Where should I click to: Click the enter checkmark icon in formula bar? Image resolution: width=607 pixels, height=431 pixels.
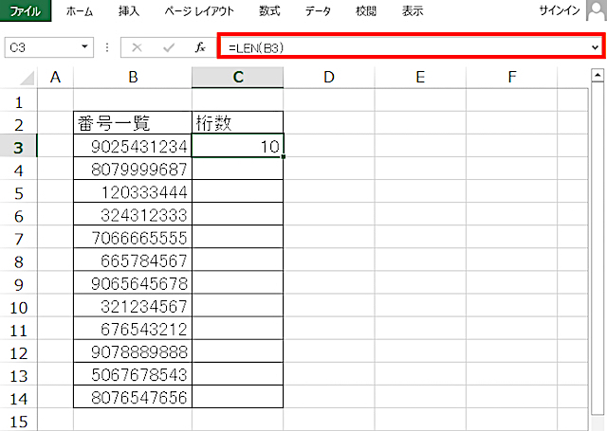point(168,46)
